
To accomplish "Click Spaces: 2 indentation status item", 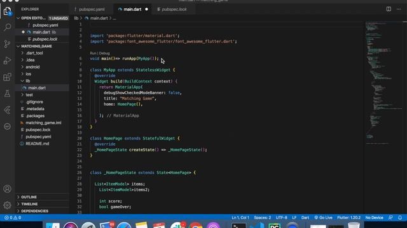I will click(263, 218).
